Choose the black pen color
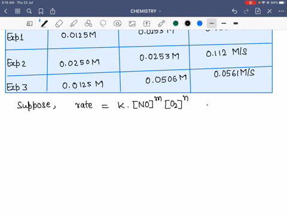Viewport: 287px width, 215px height. (188, 23)
